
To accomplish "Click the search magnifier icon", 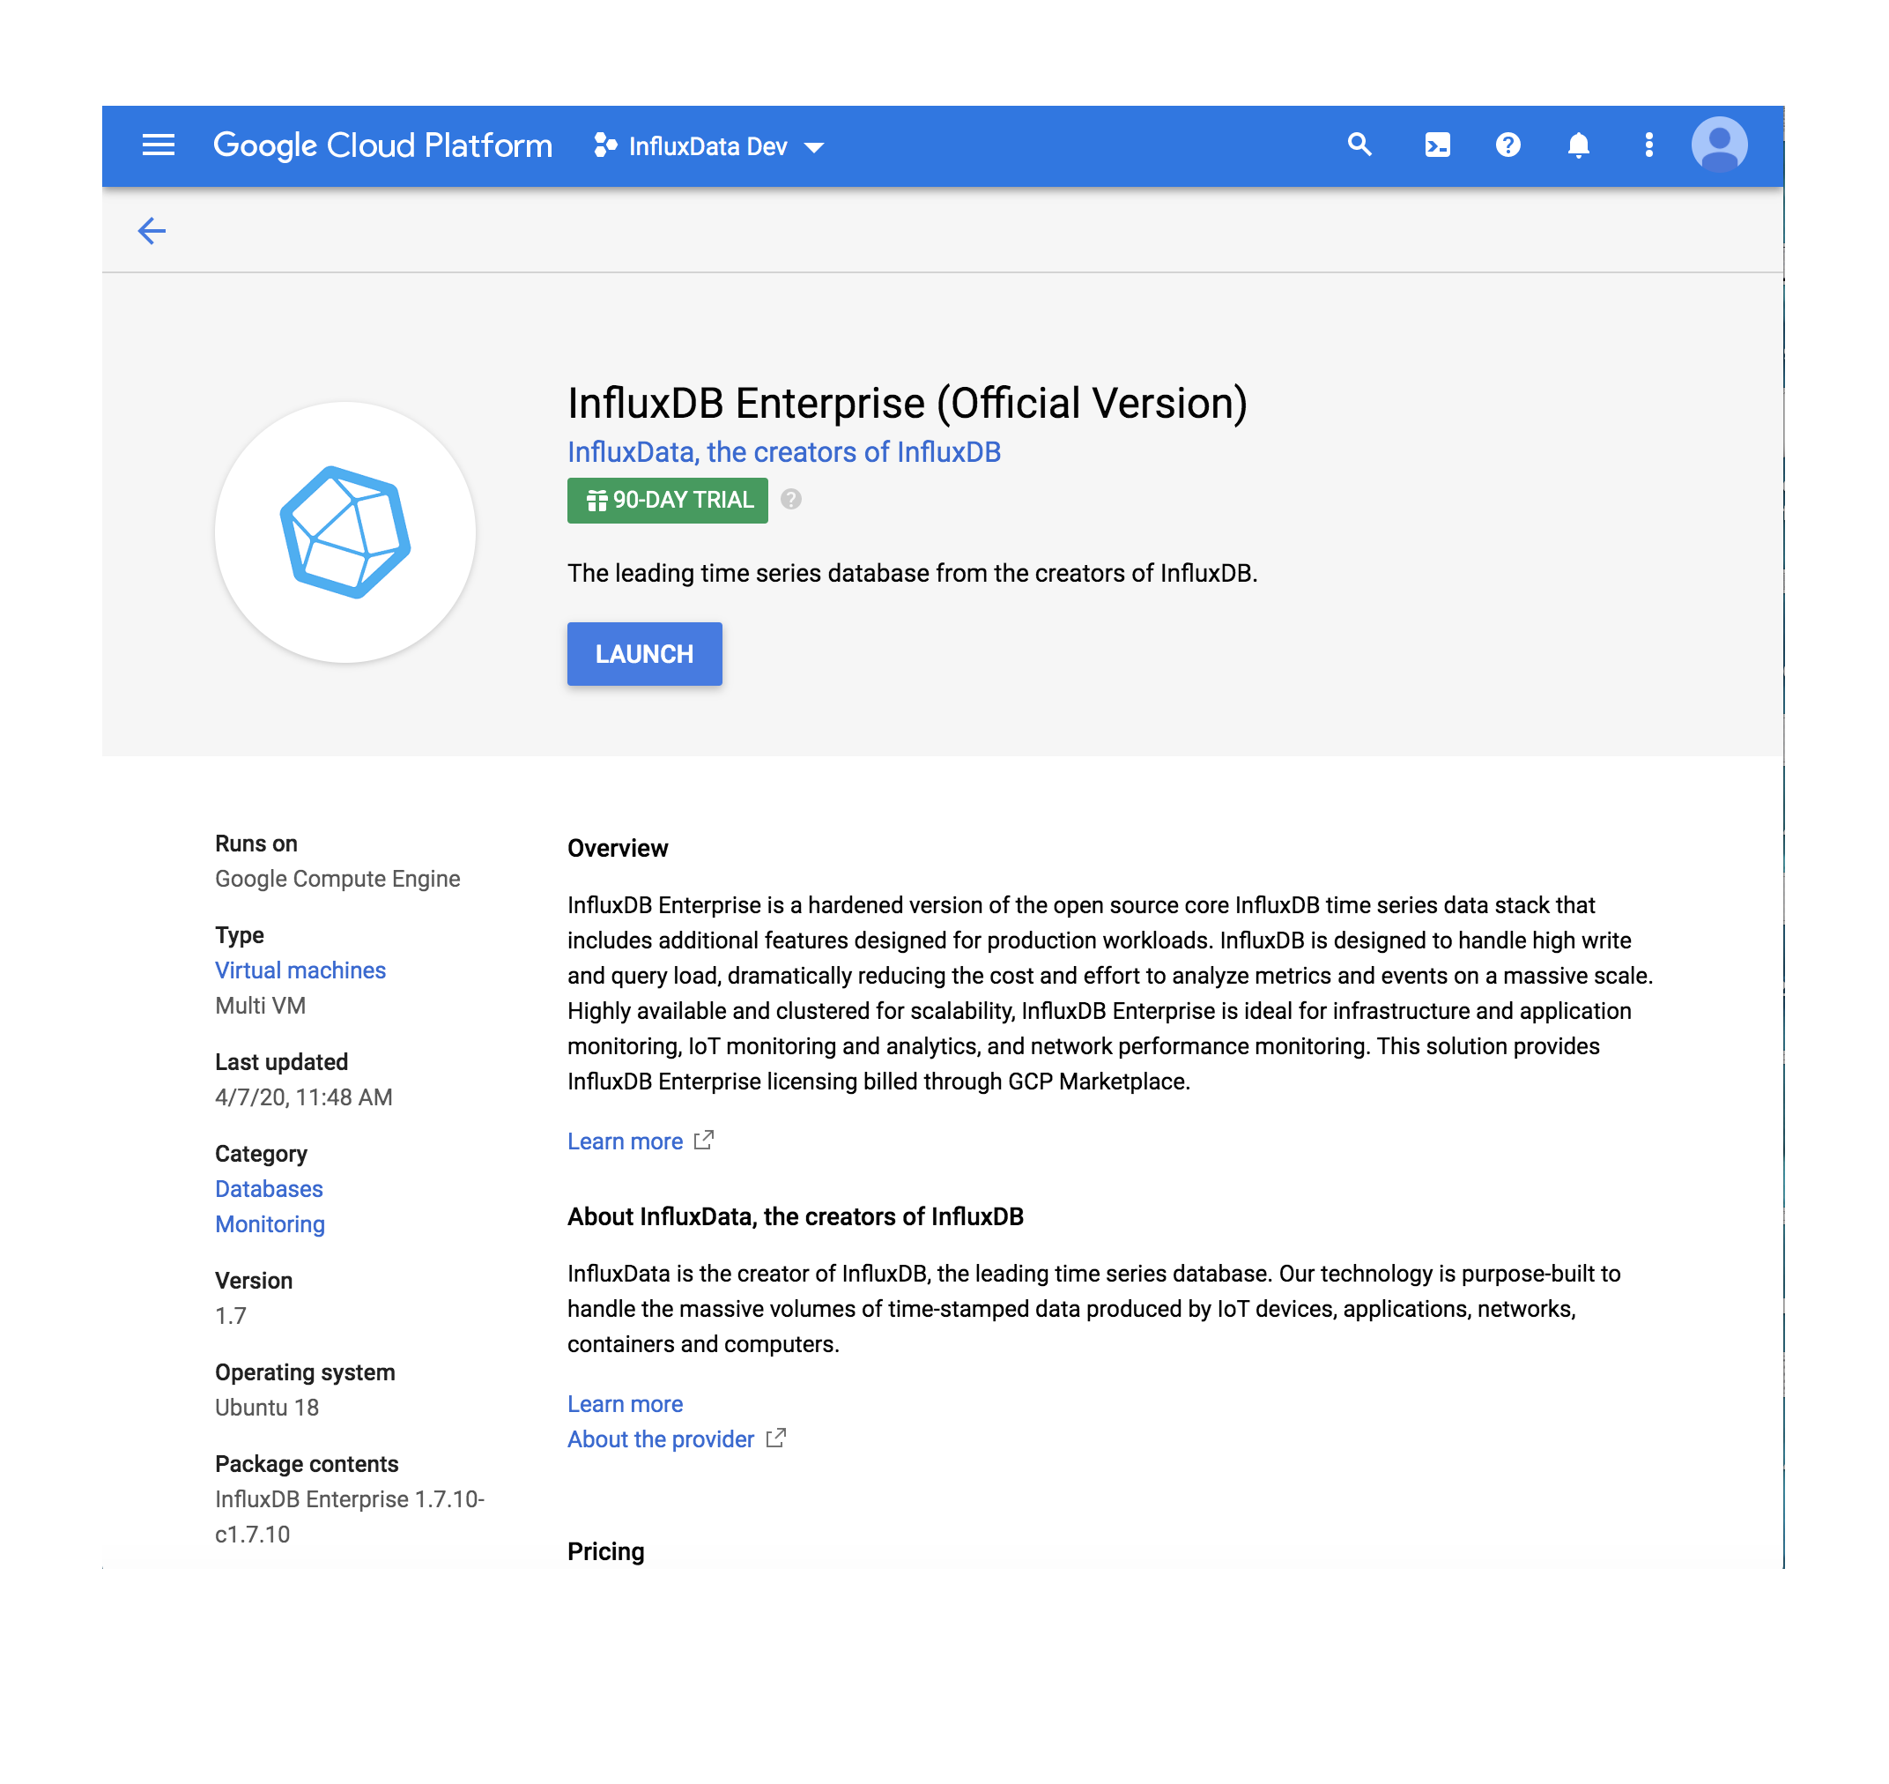I will 1359,145.
